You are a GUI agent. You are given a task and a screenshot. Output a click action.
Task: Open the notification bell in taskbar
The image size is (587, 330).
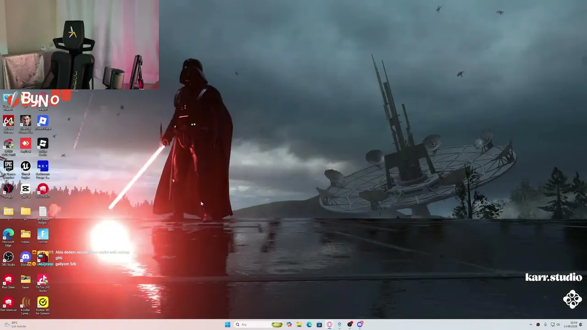tap(581, 324)
